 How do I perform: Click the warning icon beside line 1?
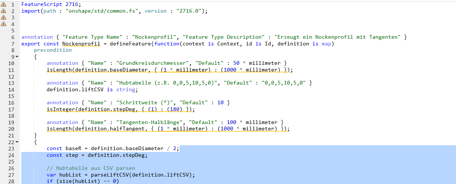(3, 4)
